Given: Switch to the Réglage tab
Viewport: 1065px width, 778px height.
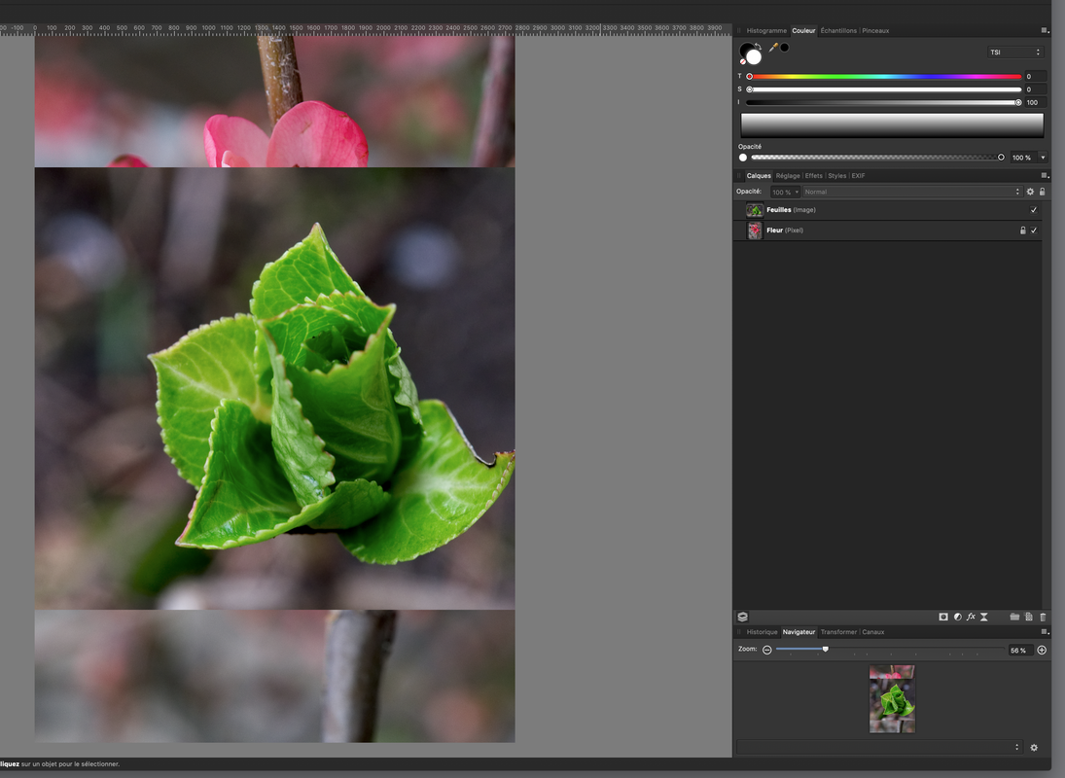Looking at the screenshot, I should click(788, 176).
